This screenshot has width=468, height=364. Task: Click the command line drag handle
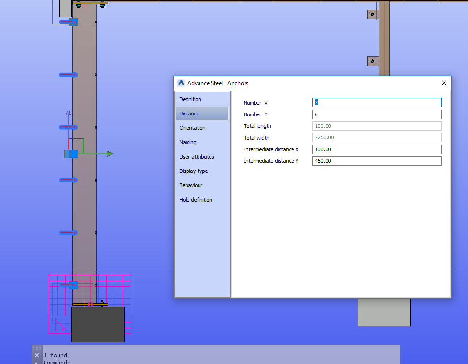[37, 348]
